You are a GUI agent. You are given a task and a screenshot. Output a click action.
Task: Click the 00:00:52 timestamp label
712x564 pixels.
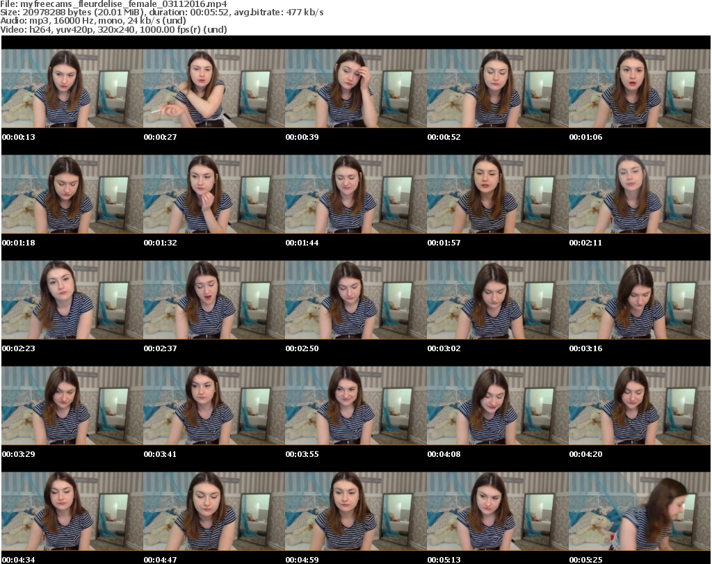click(x=444, y=137)
